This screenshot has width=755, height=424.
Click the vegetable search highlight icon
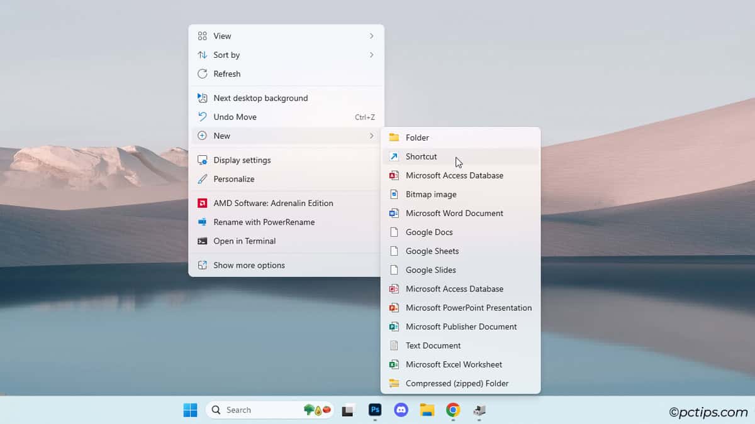point(318,410)
